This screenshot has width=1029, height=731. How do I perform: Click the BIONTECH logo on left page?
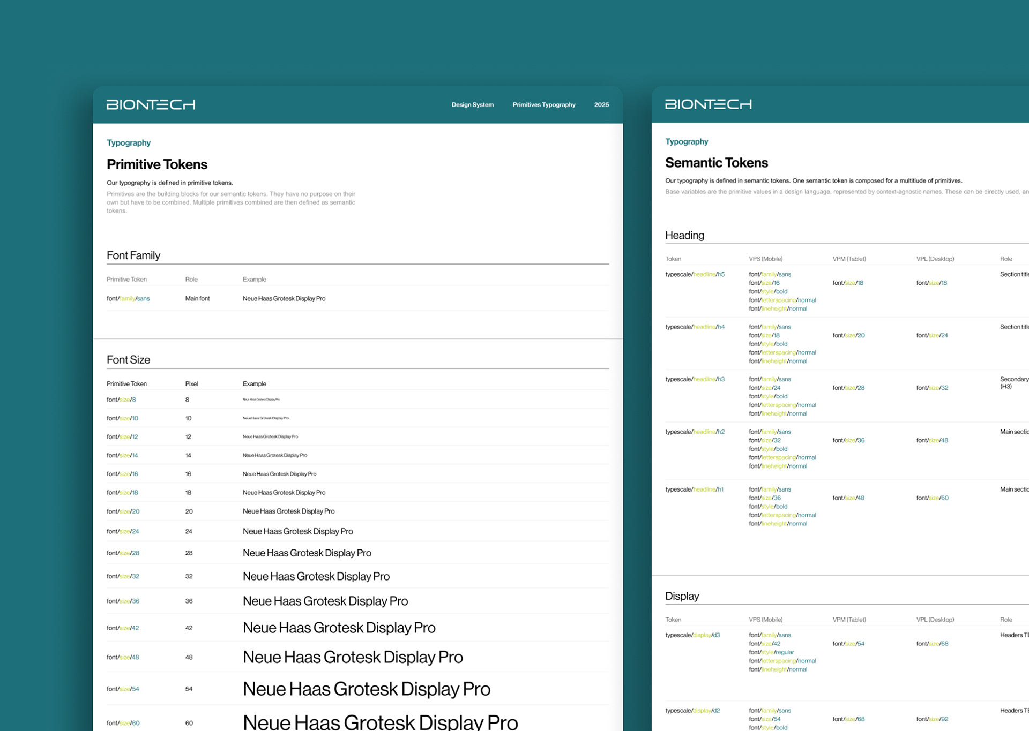point(151,104)
